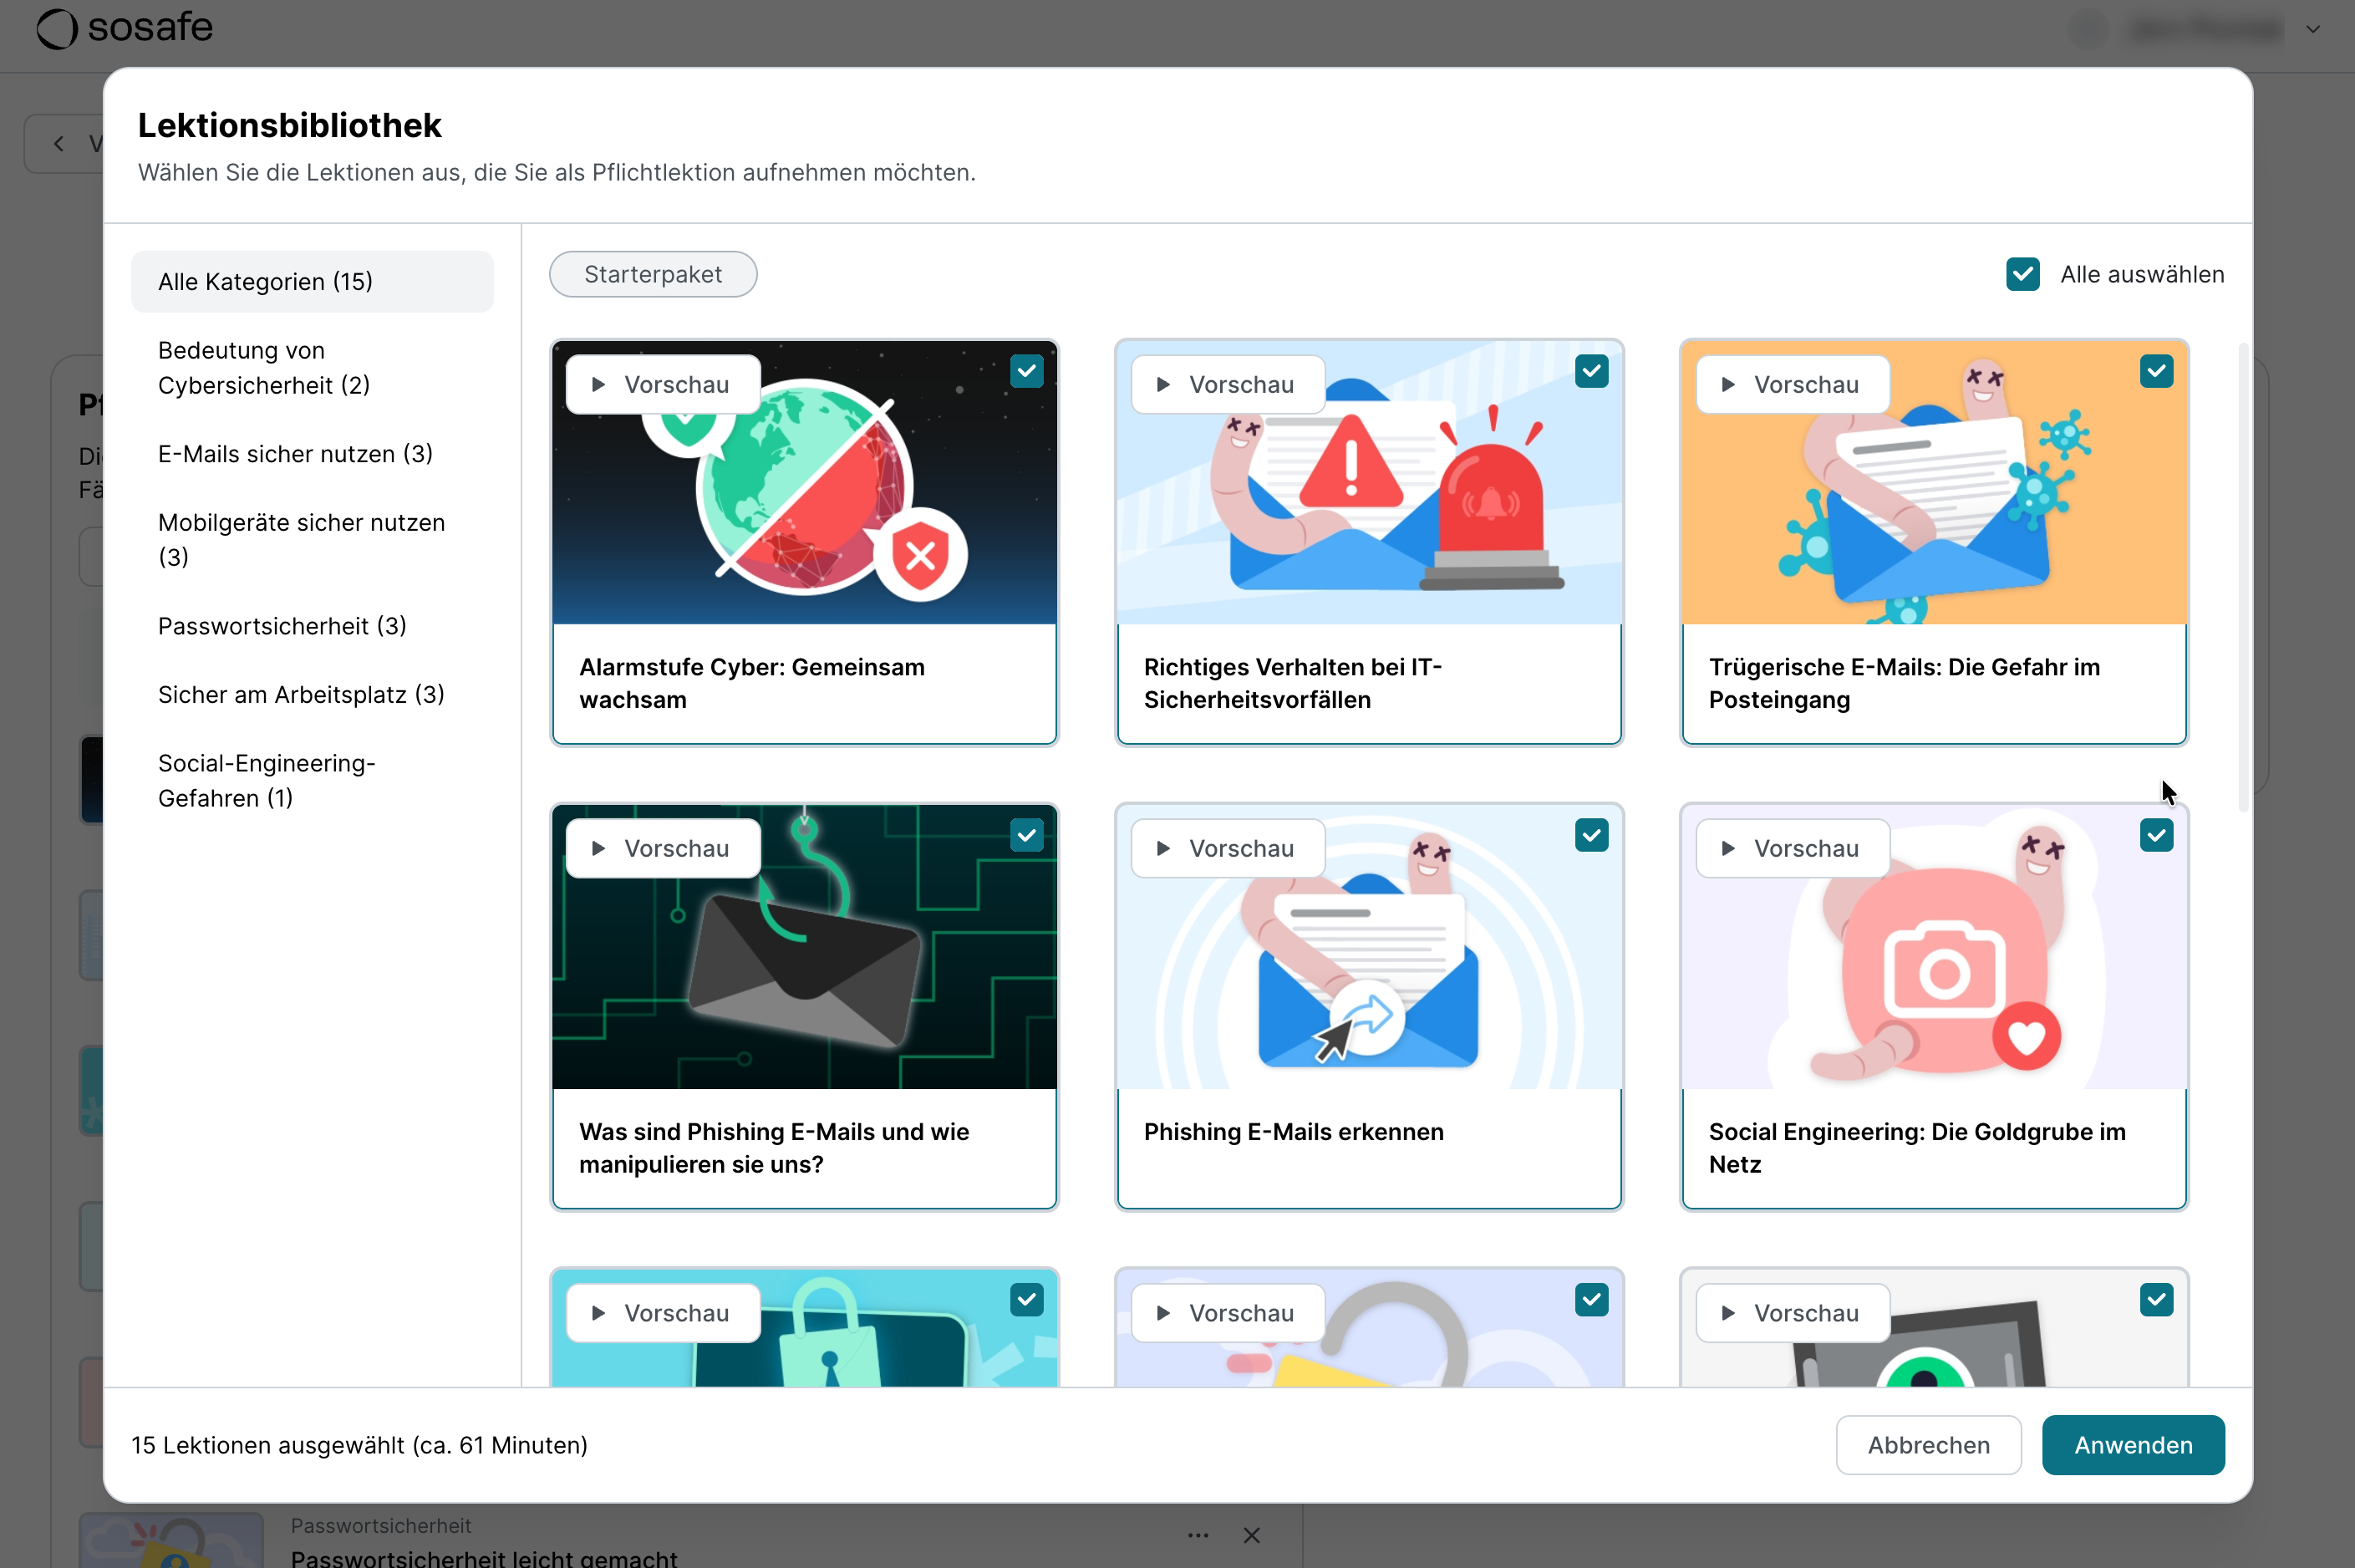2355x1568 pixels.
Task: Click the lesson list scrollbar
Action: (2243, 578)
